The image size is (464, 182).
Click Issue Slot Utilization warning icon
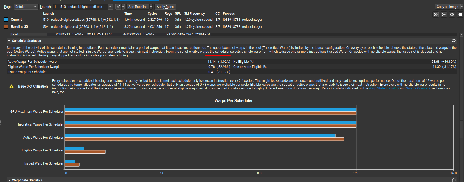pos(11,86)
